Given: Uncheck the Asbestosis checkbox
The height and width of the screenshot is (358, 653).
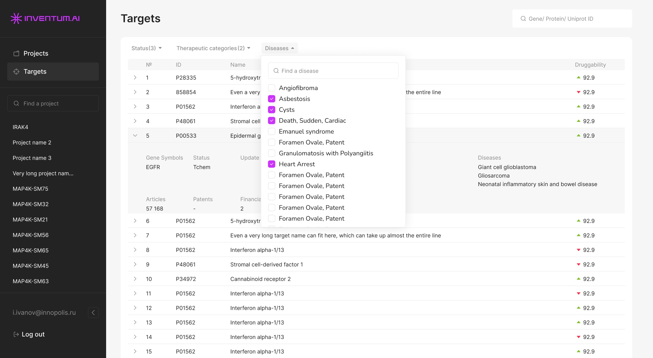Looking at the screenshot, I should (x=272, y=99).
